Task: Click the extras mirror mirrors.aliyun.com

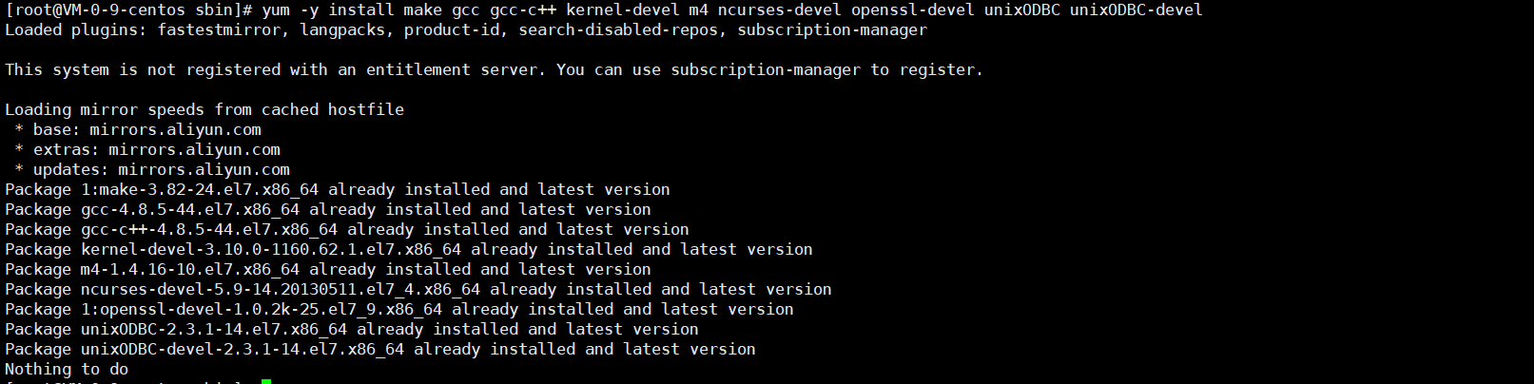Action: 194,149
